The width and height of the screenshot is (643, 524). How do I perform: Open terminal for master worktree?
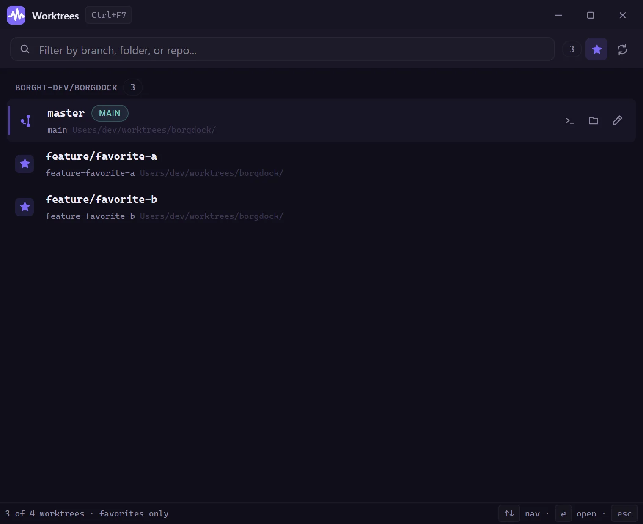coord(570,120)
